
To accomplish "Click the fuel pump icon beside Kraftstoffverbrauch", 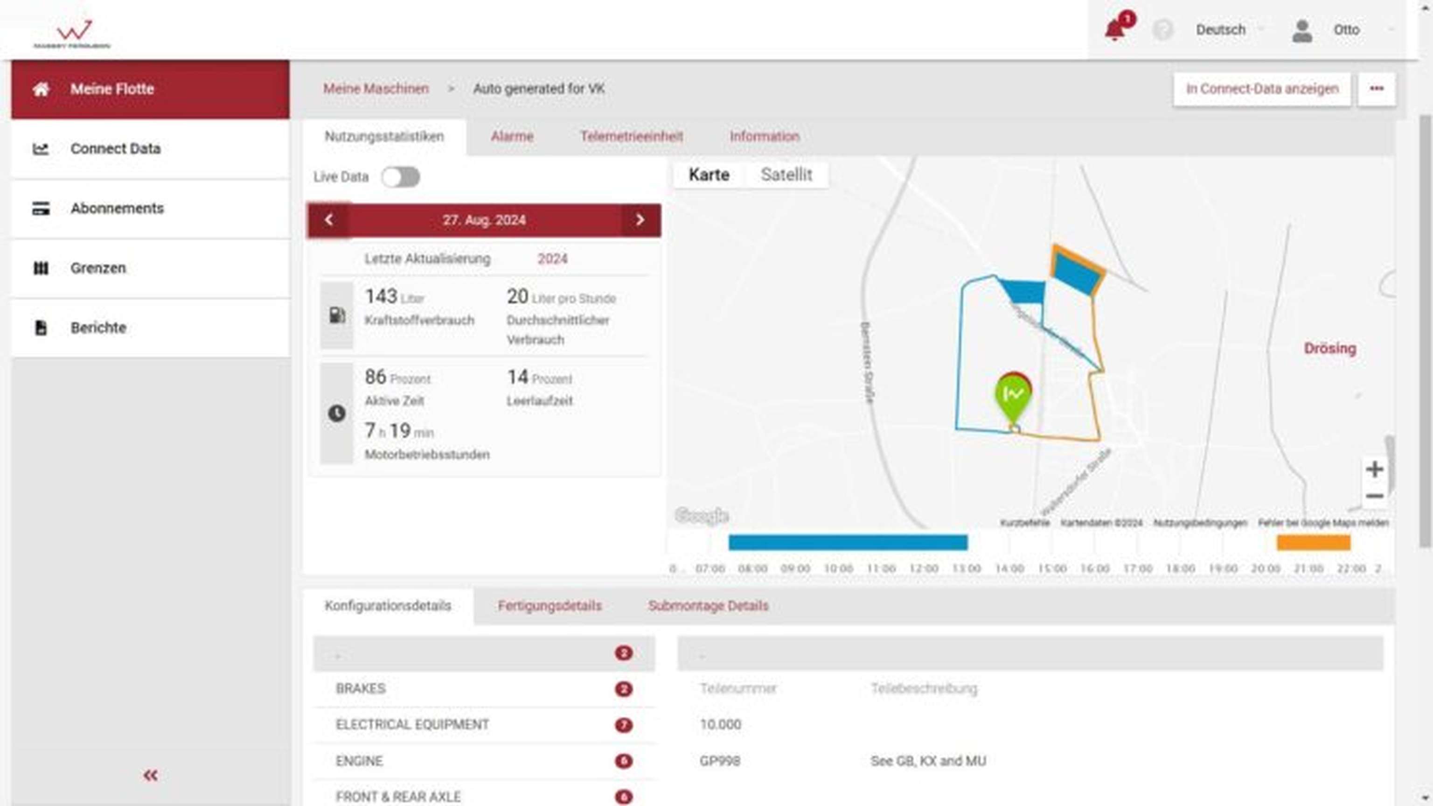I will (x=337, y=315).
